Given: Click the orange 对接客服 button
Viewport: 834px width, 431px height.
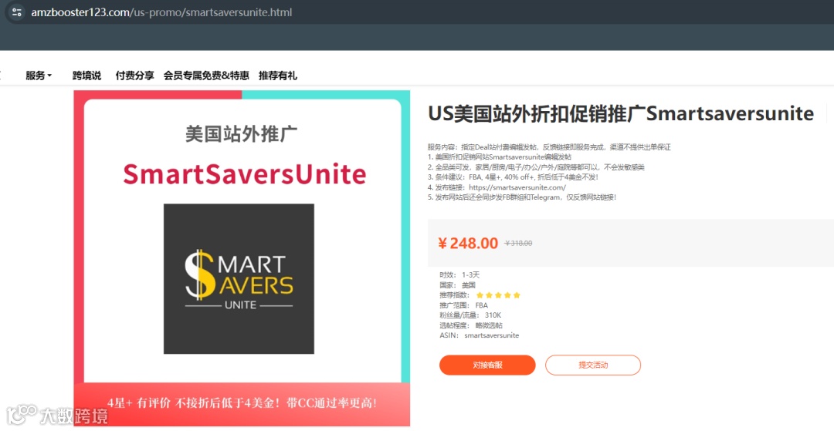Looking at the screenshot, I should 487,365.
